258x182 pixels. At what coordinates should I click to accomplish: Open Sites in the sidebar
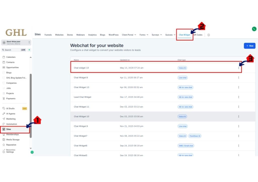click(15, 129)
